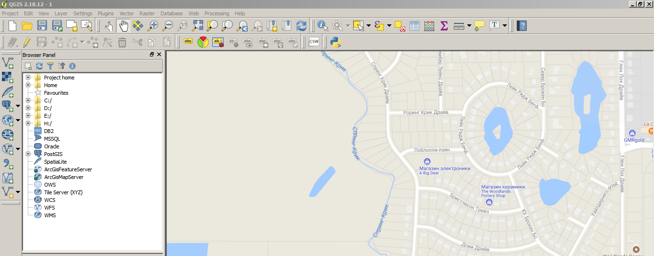Expand the Project home tree node
654x256 pixels.
pyautogui.click(x=28, y=78)
